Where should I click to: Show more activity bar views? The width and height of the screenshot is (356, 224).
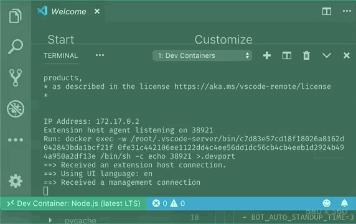pyautogui.click(x=16, y=140)
